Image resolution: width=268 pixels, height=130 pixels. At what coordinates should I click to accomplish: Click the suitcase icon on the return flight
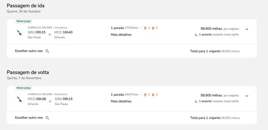153,95
